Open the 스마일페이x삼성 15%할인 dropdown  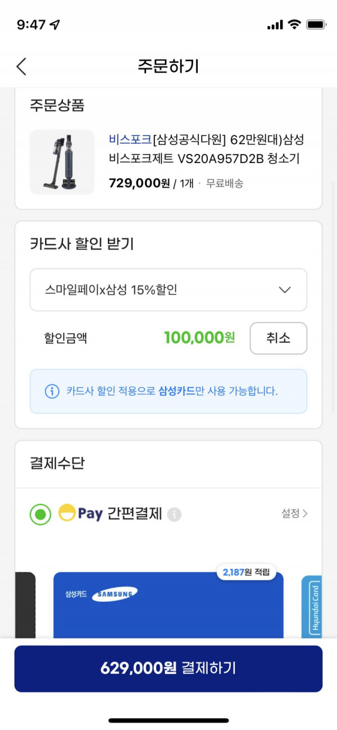pyautogui.click(x=168, y=290)
